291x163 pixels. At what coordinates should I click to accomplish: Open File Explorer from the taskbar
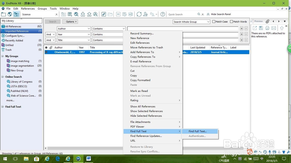tap(26, 159)
